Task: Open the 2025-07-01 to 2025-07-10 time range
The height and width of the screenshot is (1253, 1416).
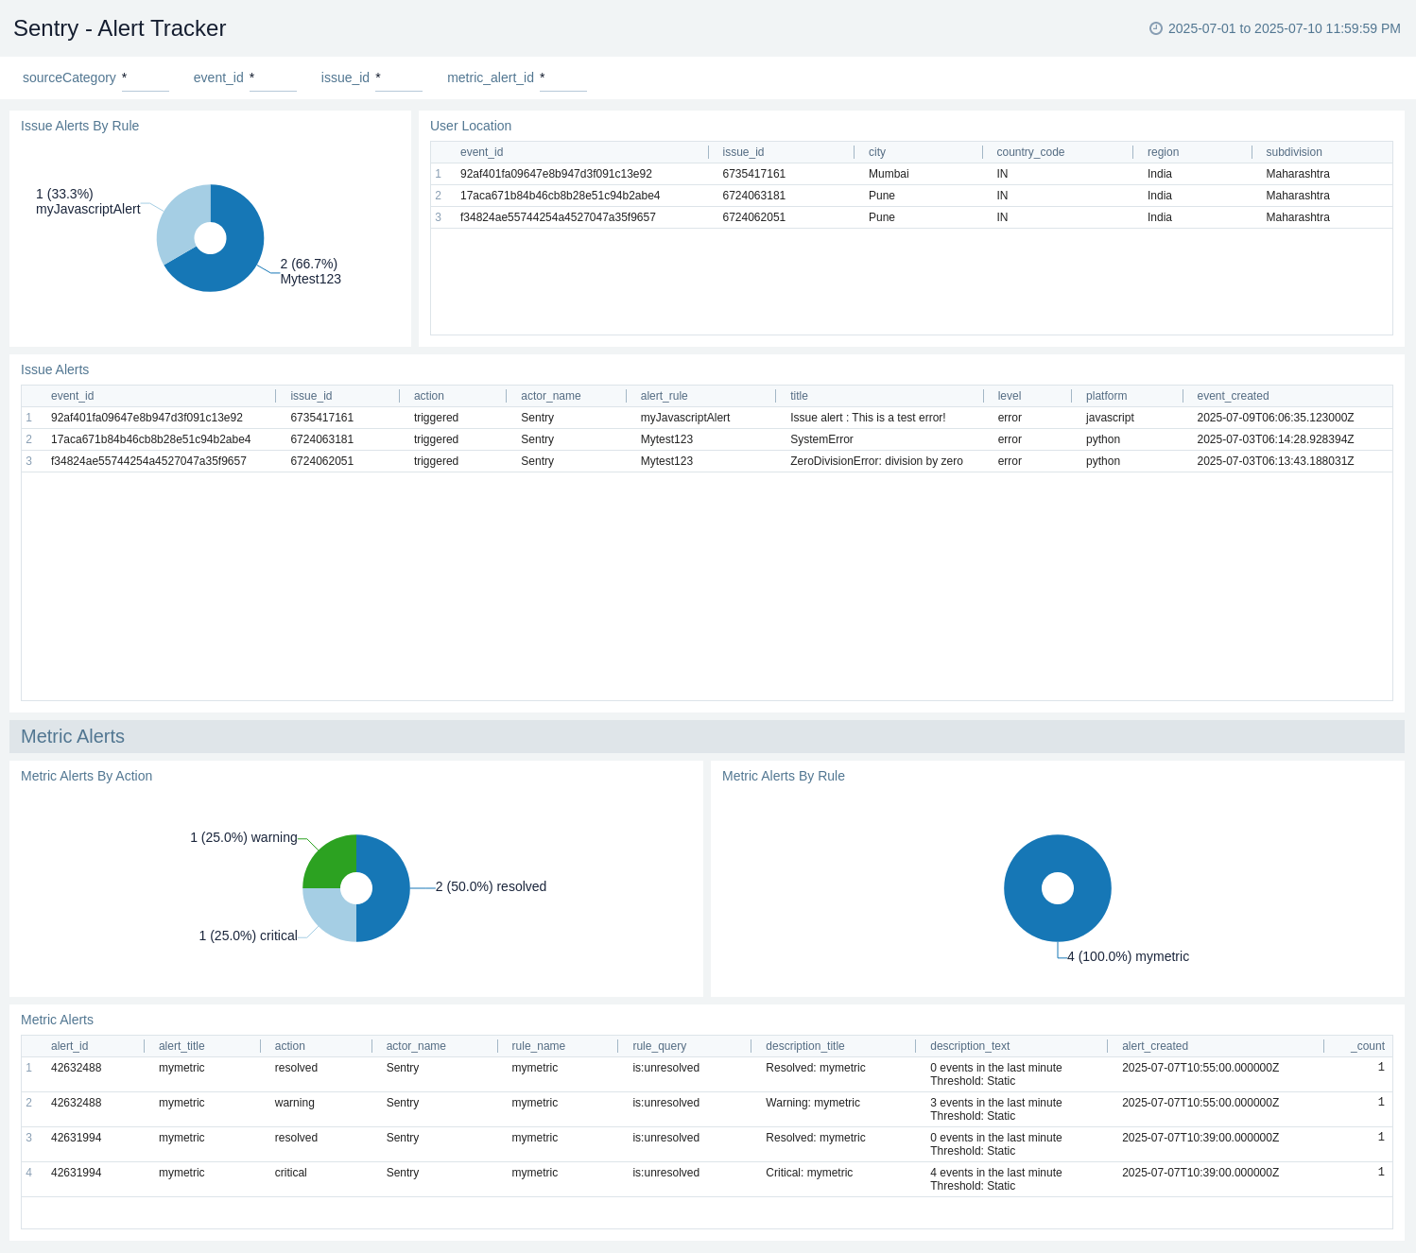Action: [1284, 28]
